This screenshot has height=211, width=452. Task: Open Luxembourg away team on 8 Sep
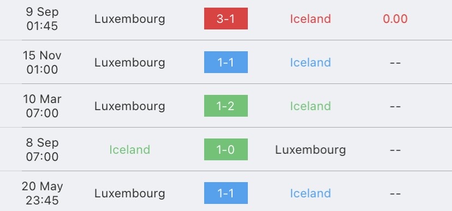pyautogui.click(x=311, y=150)
